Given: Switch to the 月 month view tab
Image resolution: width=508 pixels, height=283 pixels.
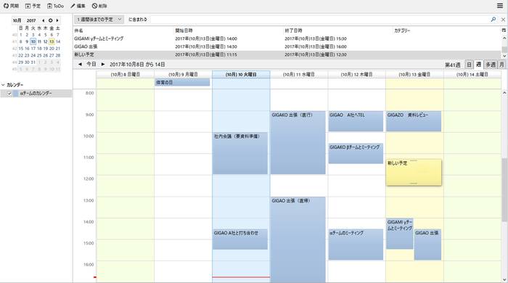Looking at the screenshot, I should pyautogui.click(x=501, y=65).
